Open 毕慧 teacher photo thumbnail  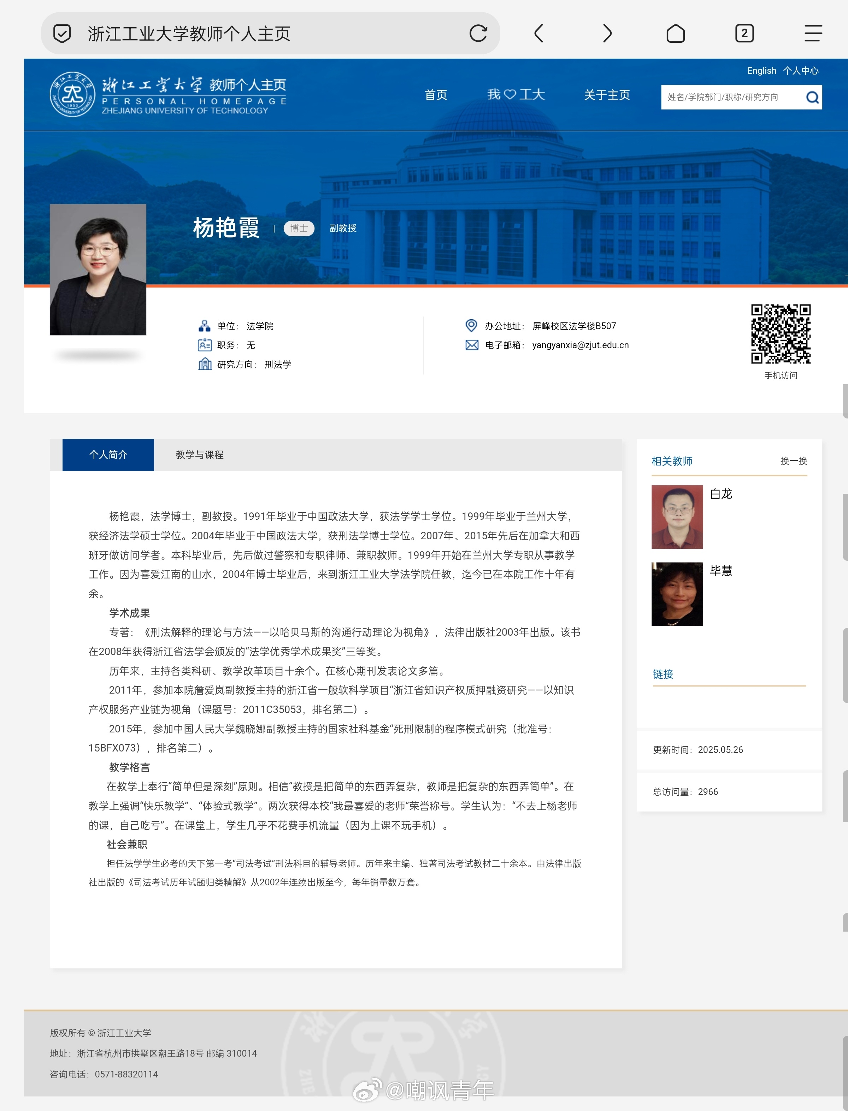[x=677, y=594]
